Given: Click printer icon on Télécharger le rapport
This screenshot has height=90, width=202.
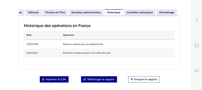Looking at the screenshot, I should [x=85, y=79].
